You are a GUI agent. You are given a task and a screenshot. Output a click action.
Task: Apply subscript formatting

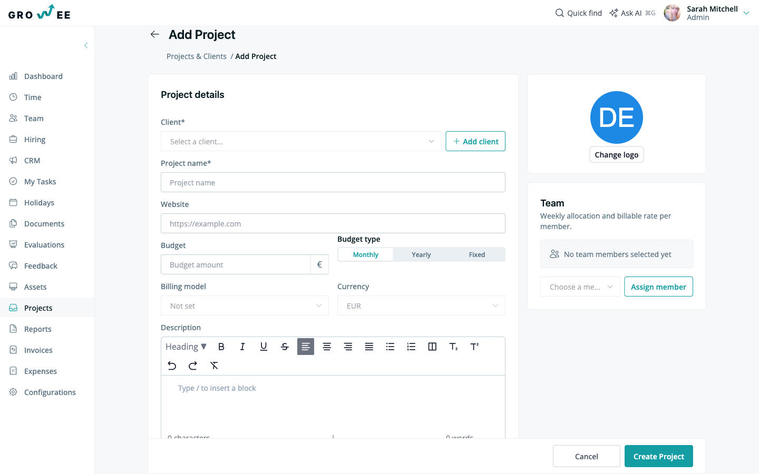[x=453, y=347]
